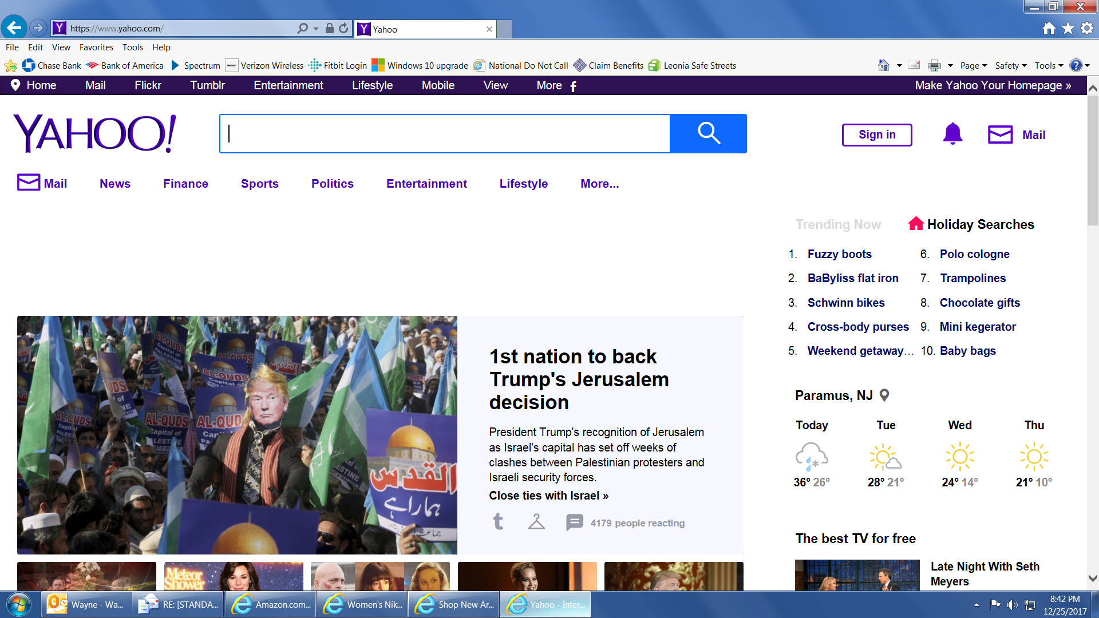Image resolution: width=1099 pixels, height=618 pixels.
Task: Open the Windows Start button
Action: (18, 604)
